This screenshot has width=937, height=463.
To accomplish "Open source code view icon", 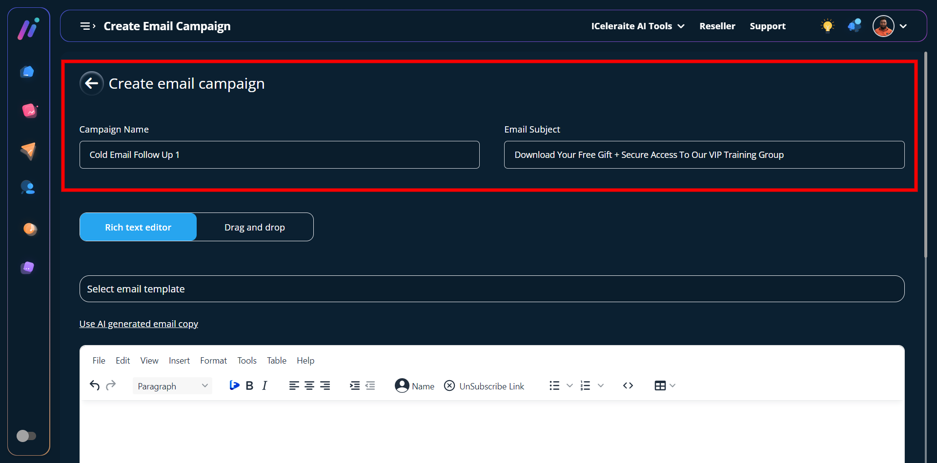I will [x=628, y=386].
